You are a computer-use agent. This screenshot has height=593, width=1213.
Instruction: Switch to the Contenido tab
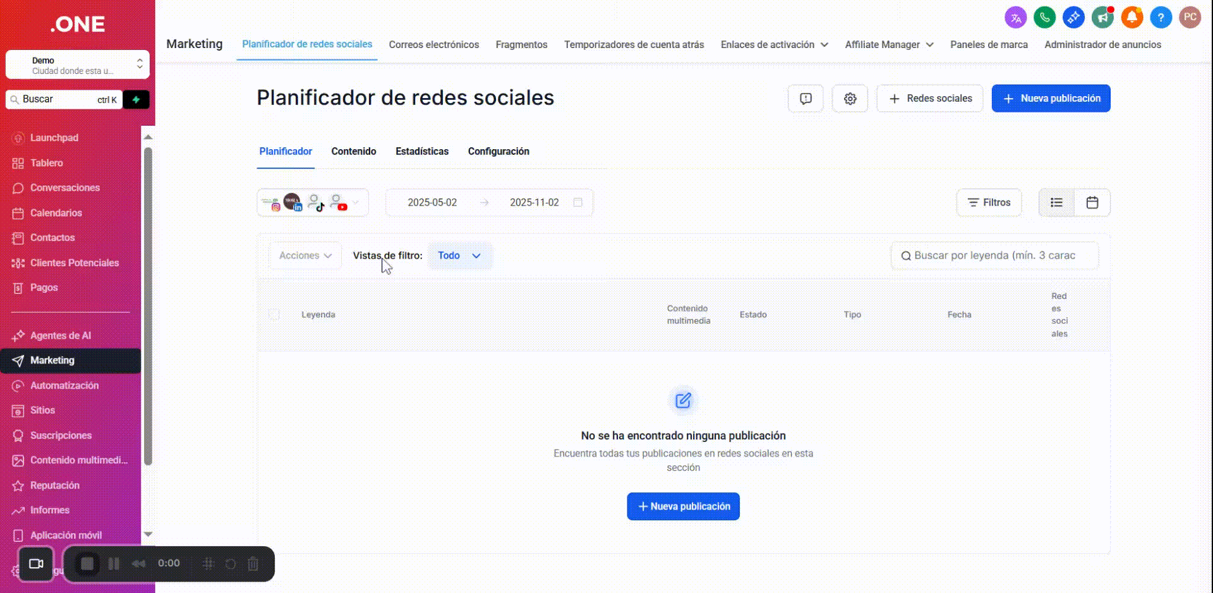[x=354, y=152]
